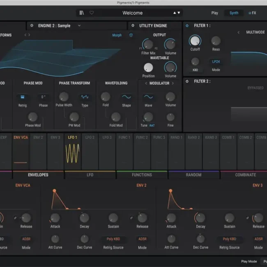
Task: Click the ENV 2 release link icon
Action: coord(131,218)
